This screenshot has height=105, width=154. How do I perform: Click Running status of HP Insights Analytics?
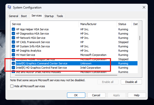click(123, 51)
